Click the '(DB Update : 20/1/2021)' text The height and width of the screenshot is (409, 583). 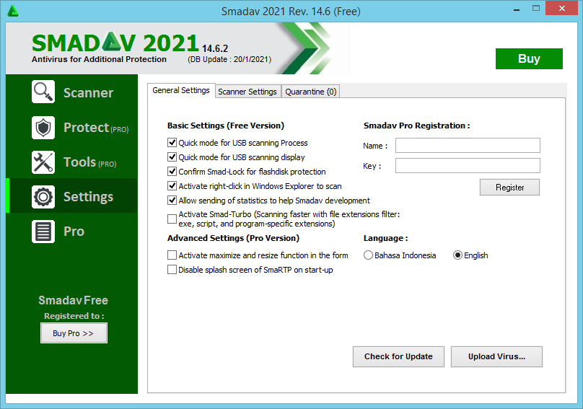point(229,59)
